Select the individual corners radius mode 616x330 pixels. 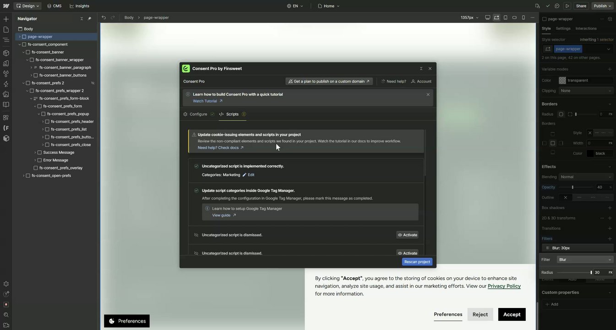pyautogui.click(x=570, y=114)
